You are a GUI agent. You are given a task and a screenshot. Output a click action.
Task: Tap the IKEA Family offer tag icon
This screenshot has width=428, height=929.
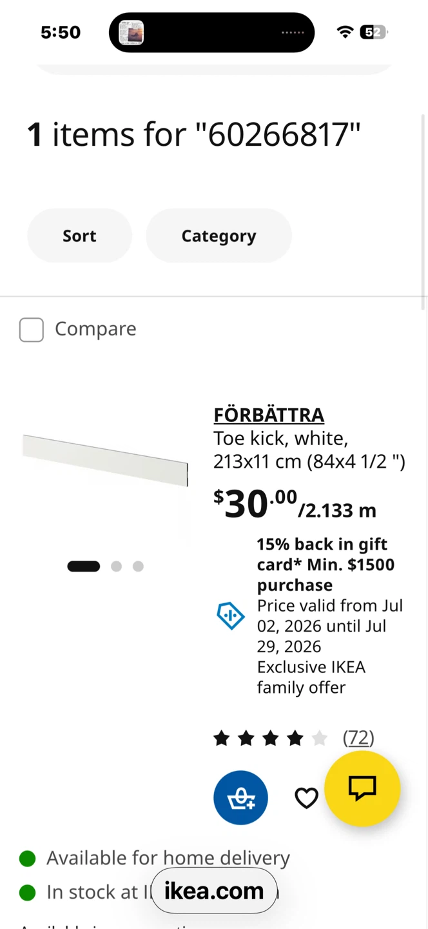(x=230, y=615)
